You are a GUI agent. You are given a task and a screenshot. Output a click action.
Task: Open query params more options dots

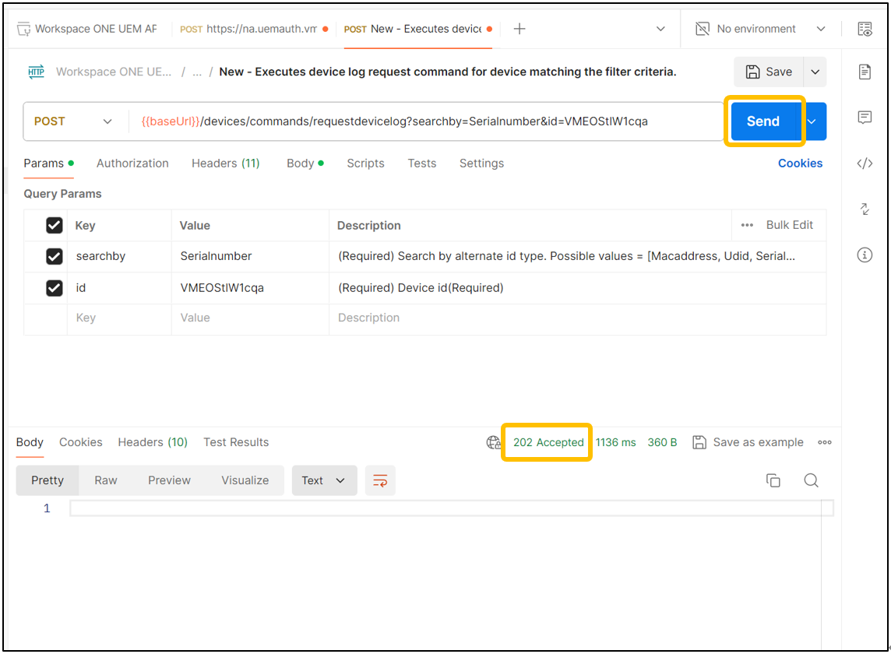point(747,226)
